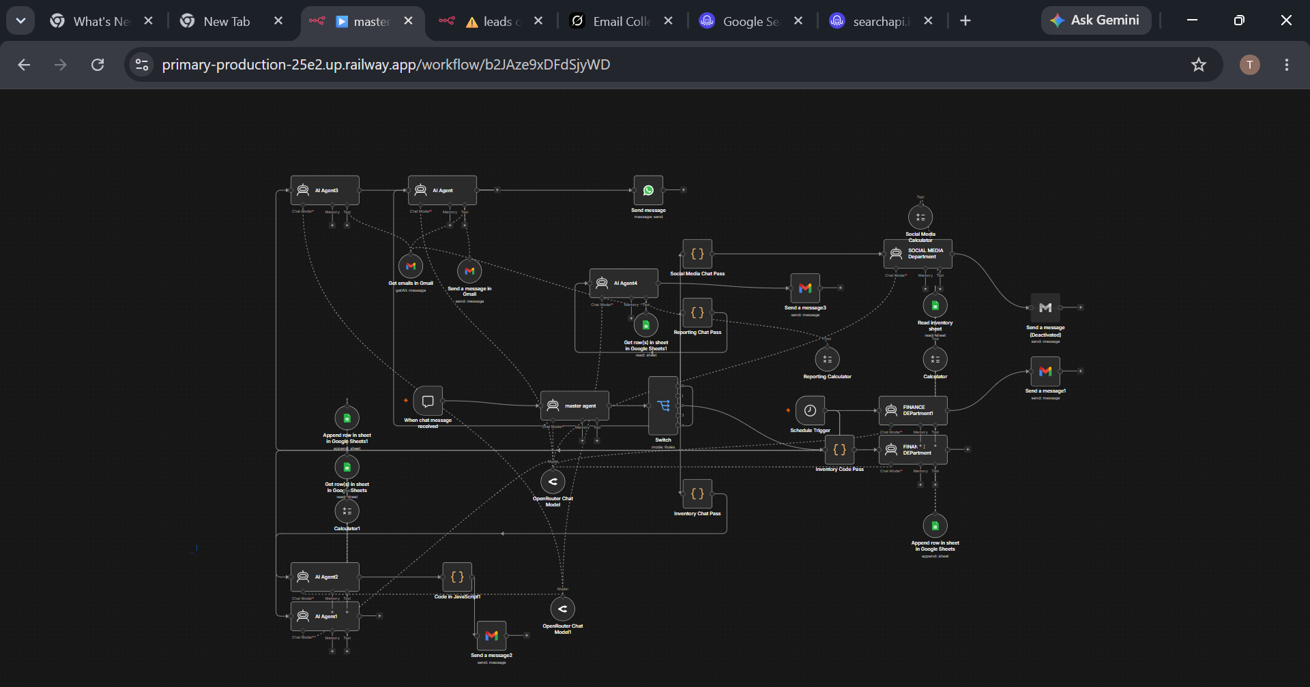Viewport: 1310px width, 687px height.
Task: Select the Reporting Calculator node
Action: pyautogui.click(x=828, y=359)
